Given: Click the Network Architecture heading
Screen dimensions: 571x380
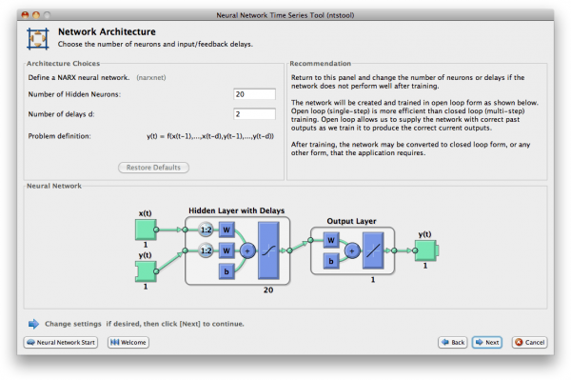Looking at the screenshot, I should (x=107, y=31).
